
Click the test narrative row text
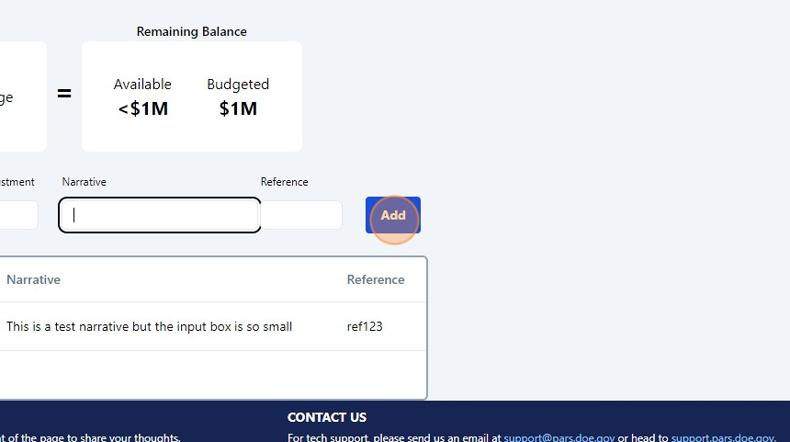pos(149,326)
